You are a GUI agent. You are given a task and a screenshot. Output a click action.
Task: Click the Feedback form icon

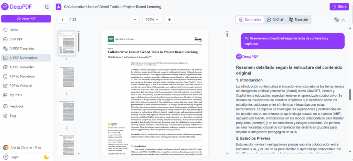tap(6, 106)
